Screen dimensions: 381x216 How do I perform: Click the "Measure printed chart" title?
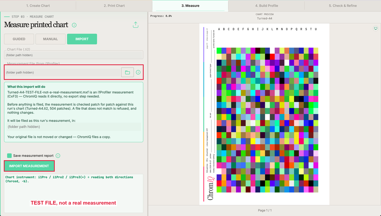click(x=36, y=25)
